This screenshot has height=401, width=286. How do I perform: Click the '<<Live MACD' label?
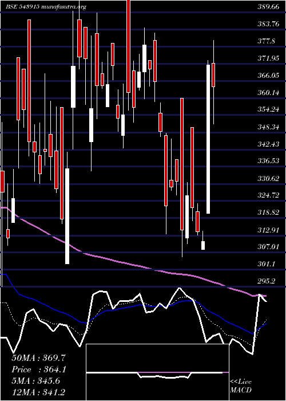point(241,386)
